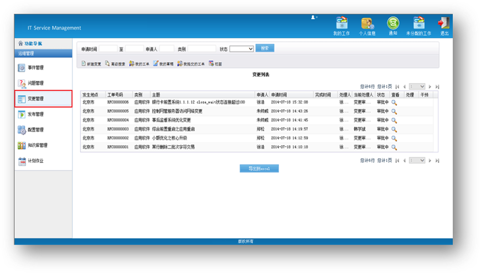Open 我的工作 in the top bar
Image resolution: width=481 pixels, height=273 pixels.
click(x=342, y=25)
